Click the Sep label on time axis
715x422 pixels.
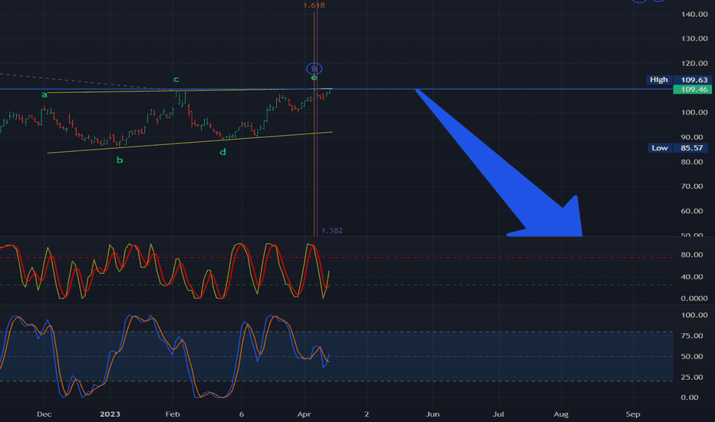633,414
